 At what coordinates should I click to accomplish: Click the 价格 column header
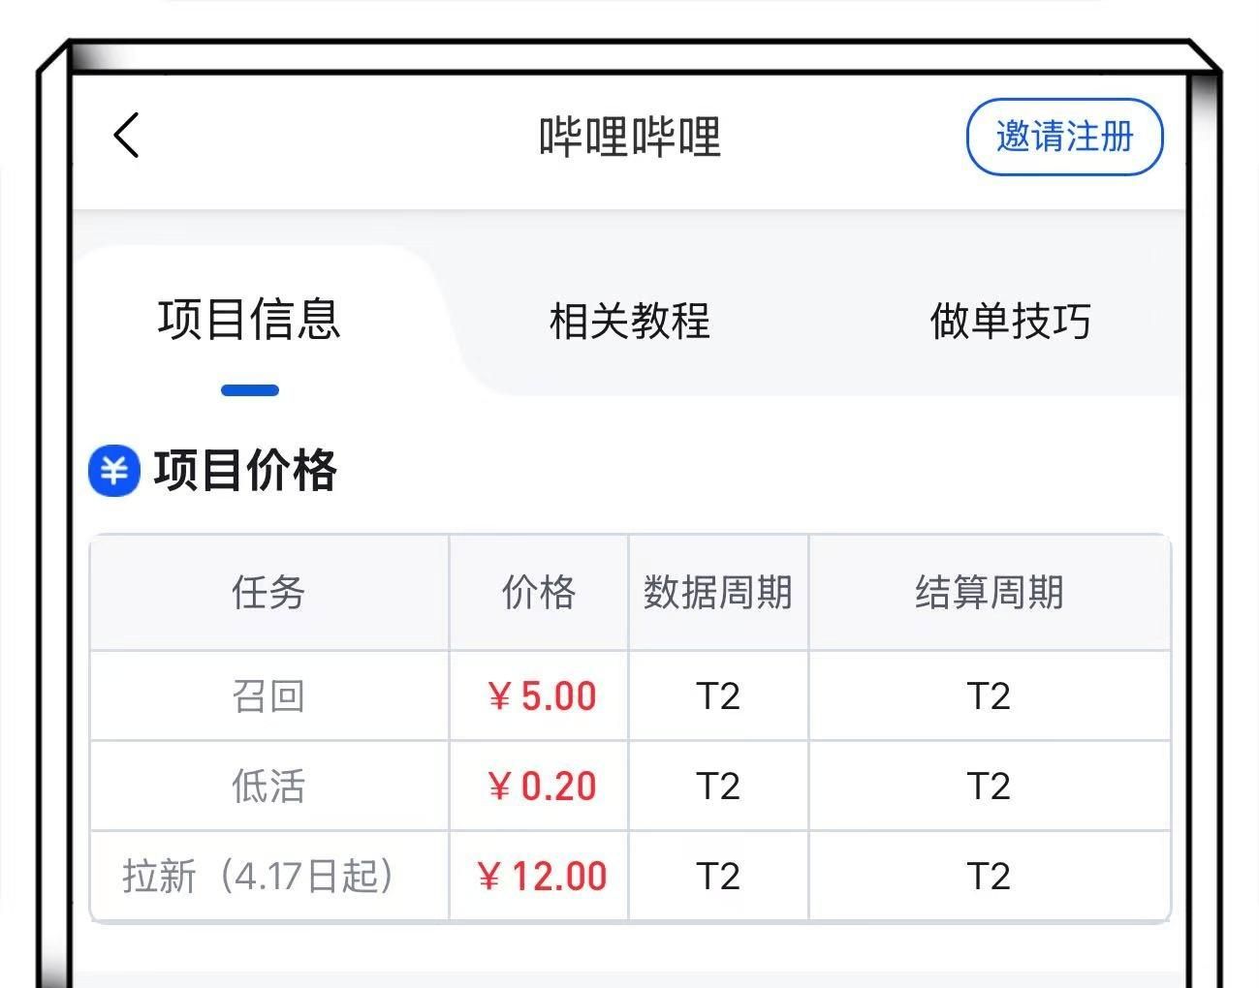coord(539,592)
